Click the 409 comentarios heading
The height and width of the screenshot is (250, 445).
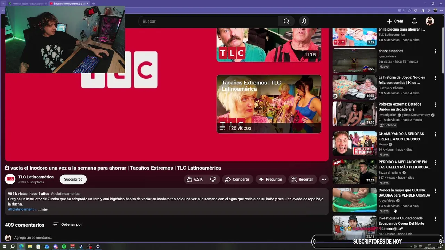click(x=25, y=225)
